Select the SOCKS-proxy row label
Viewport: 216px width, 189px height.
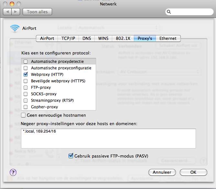click(44, 94)
